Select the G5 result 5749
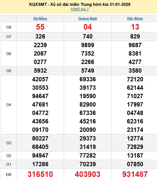 88,71
